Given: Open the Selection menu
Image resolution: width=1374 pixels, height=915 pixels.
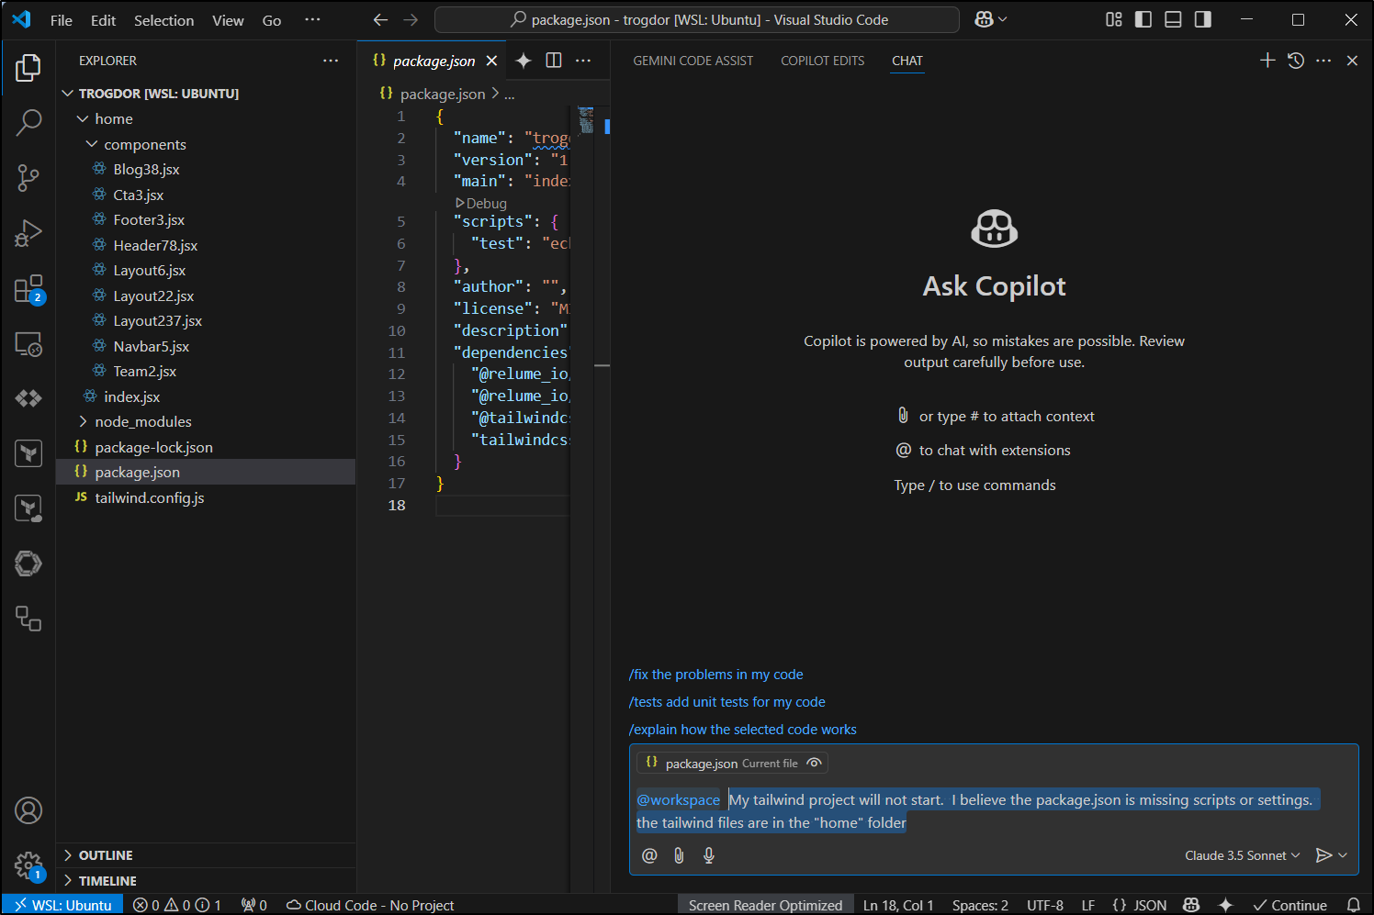Looking at the screenshot, I should (x=163, y=20).
